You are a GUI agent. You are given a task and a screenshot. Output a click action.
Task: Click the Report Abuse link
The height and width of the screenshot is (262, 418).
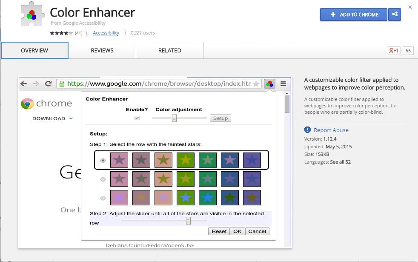[x=331, y=130]
